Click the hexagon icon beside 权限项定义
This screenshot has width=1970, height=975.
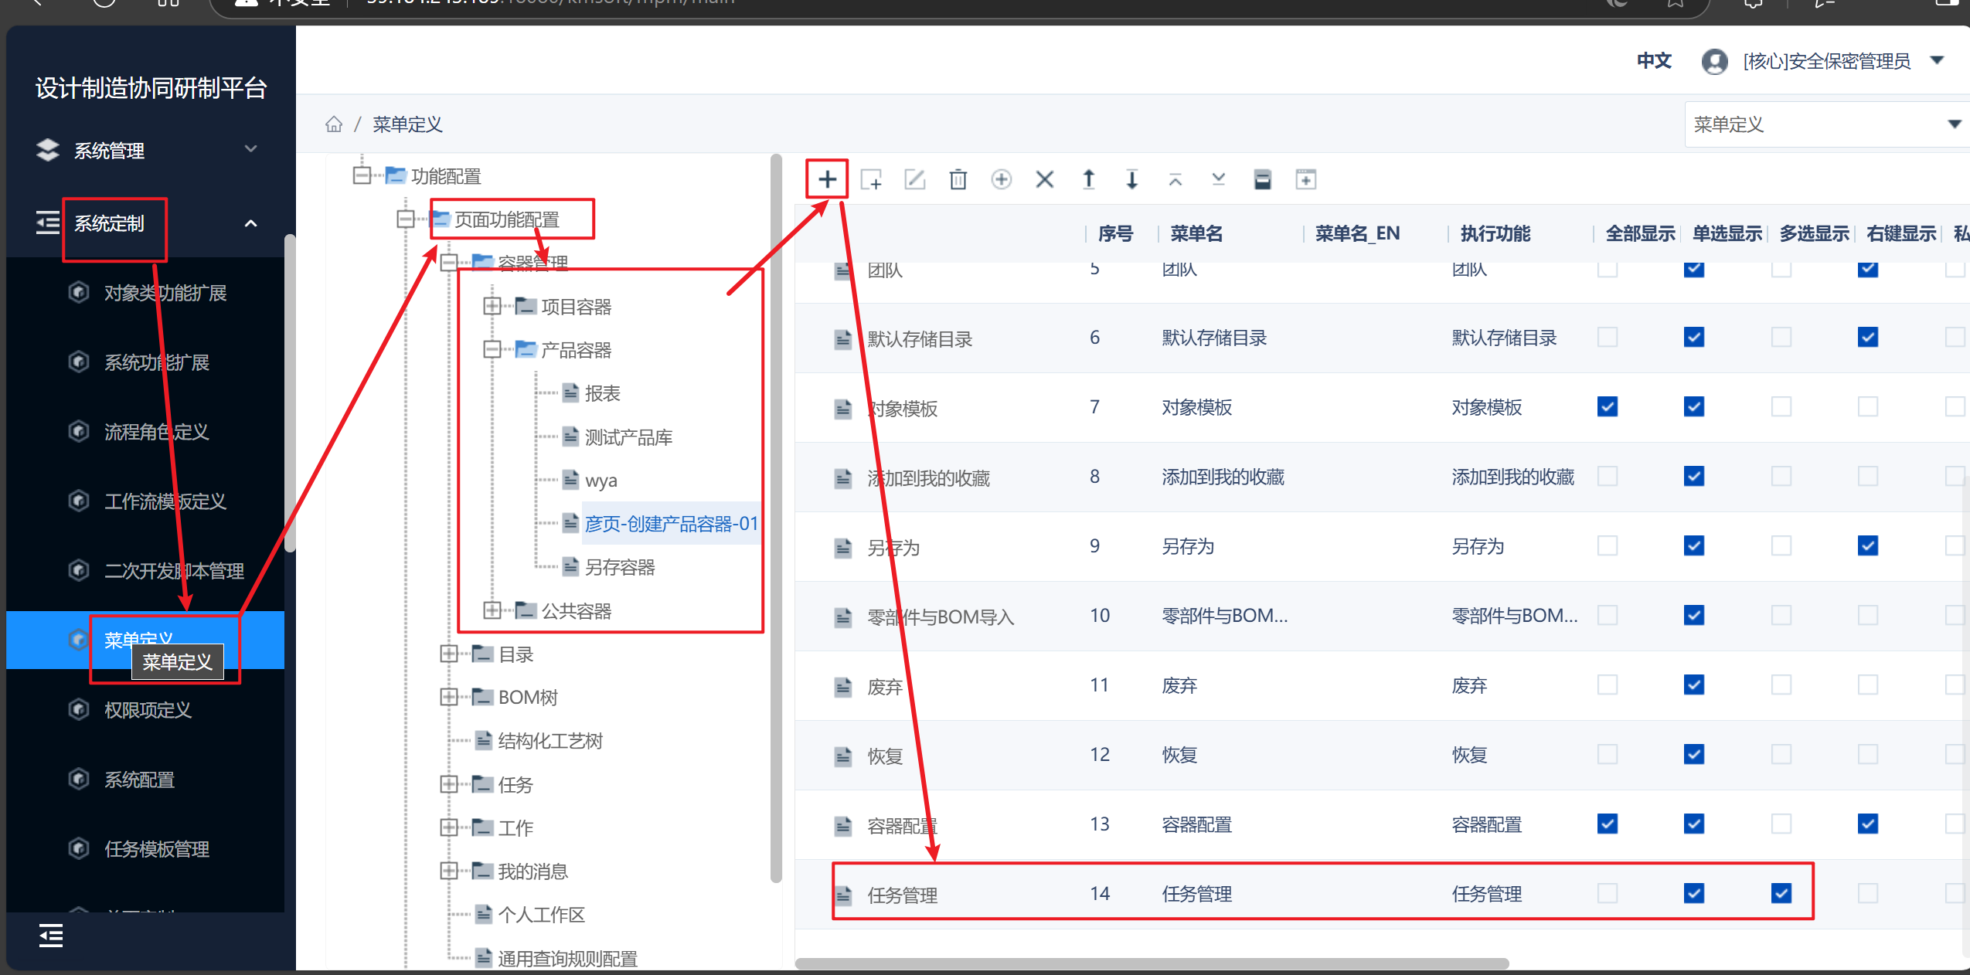(x=78, y=709)
